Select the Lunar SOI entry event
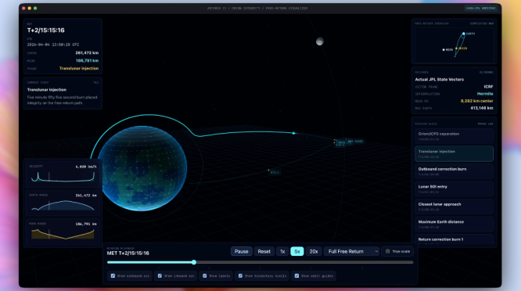521x291 pixels. [x=454, y=189]
